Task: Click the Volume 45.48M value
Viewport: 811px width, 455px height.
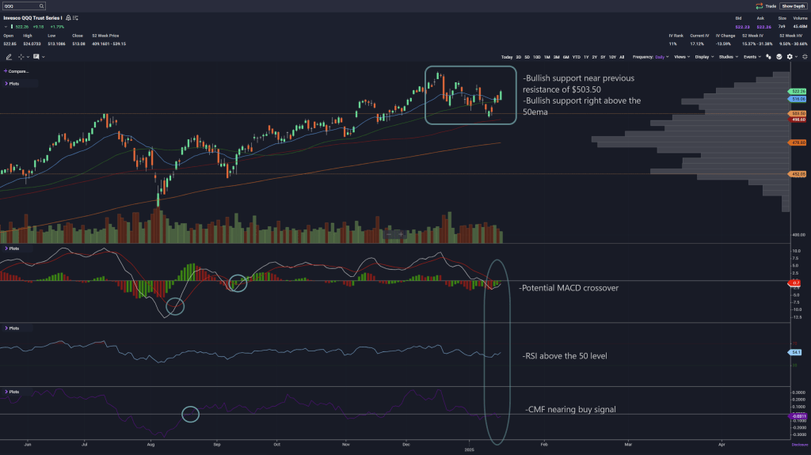Action: (x=800, y=27)
